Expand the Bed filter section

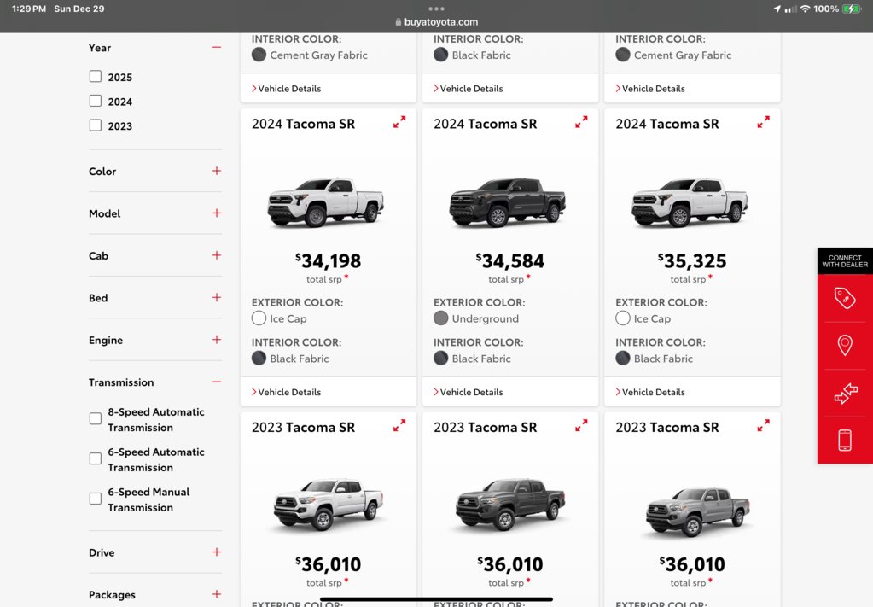(217, 298)
